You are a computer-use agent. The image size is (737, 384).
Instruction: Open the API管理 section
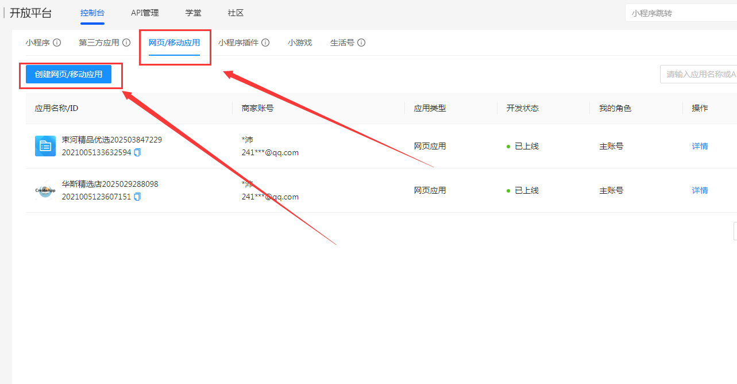tap(144, 13)
